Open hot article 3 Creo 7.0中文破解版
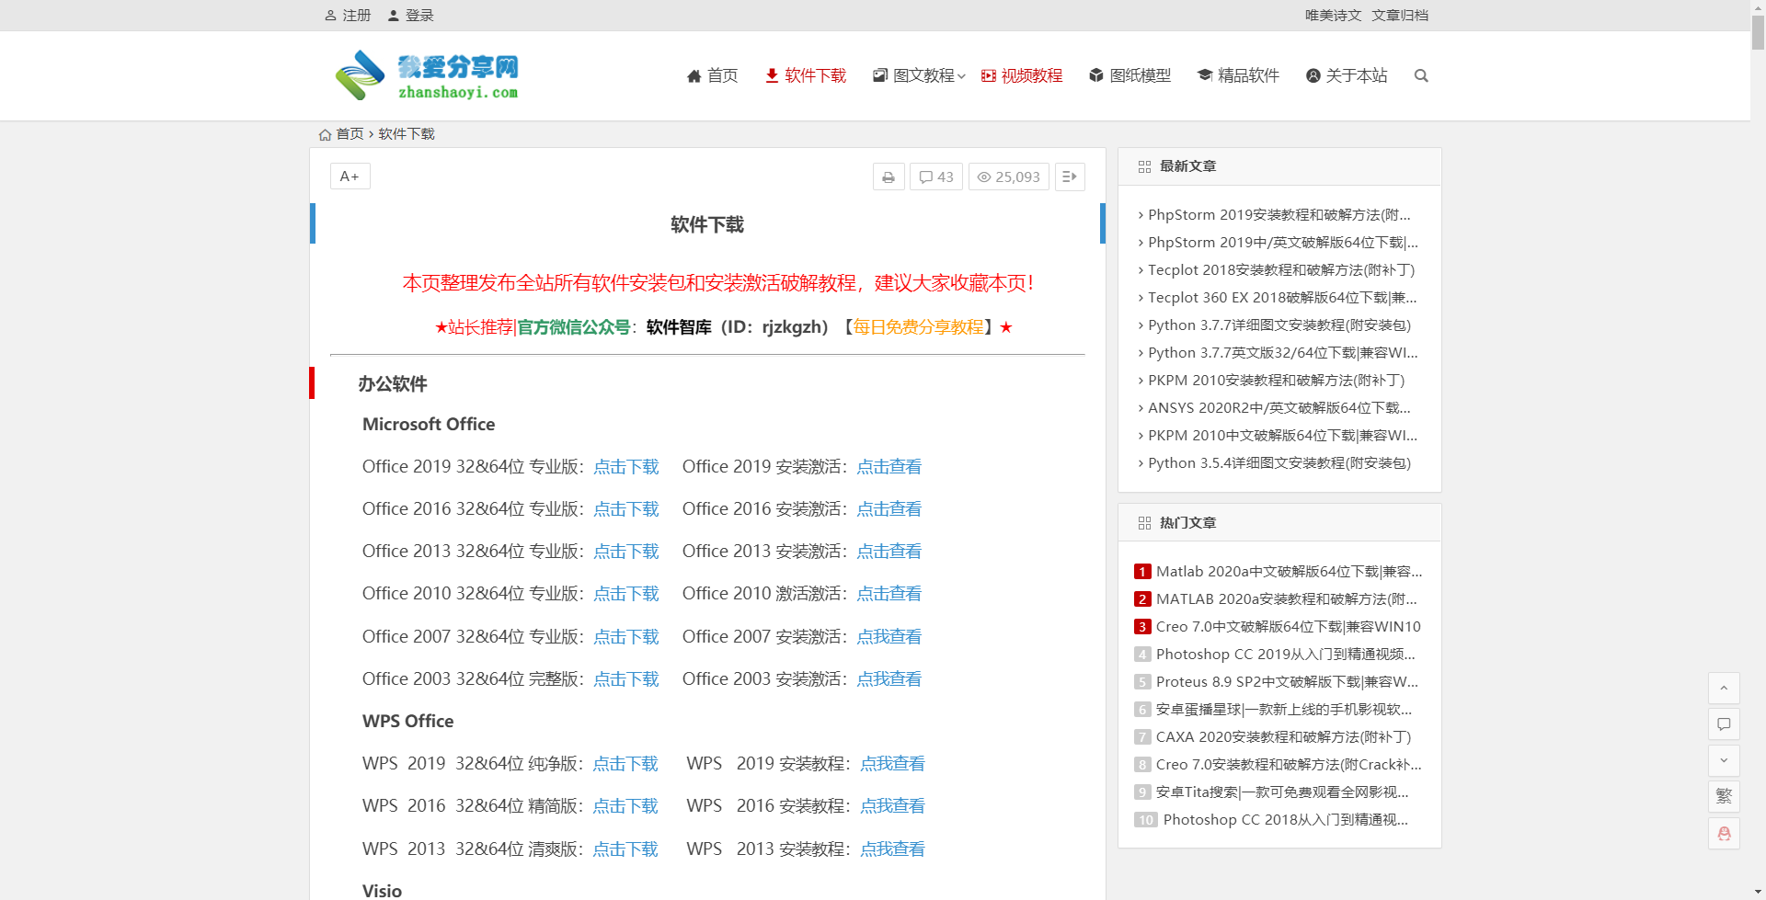This screenshot has width=1766, height=900. tap(1288, 627)
